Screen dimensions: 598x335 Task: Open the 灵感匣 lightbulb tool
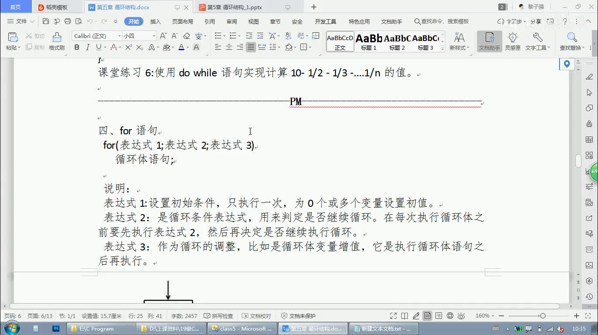[512, 41]
